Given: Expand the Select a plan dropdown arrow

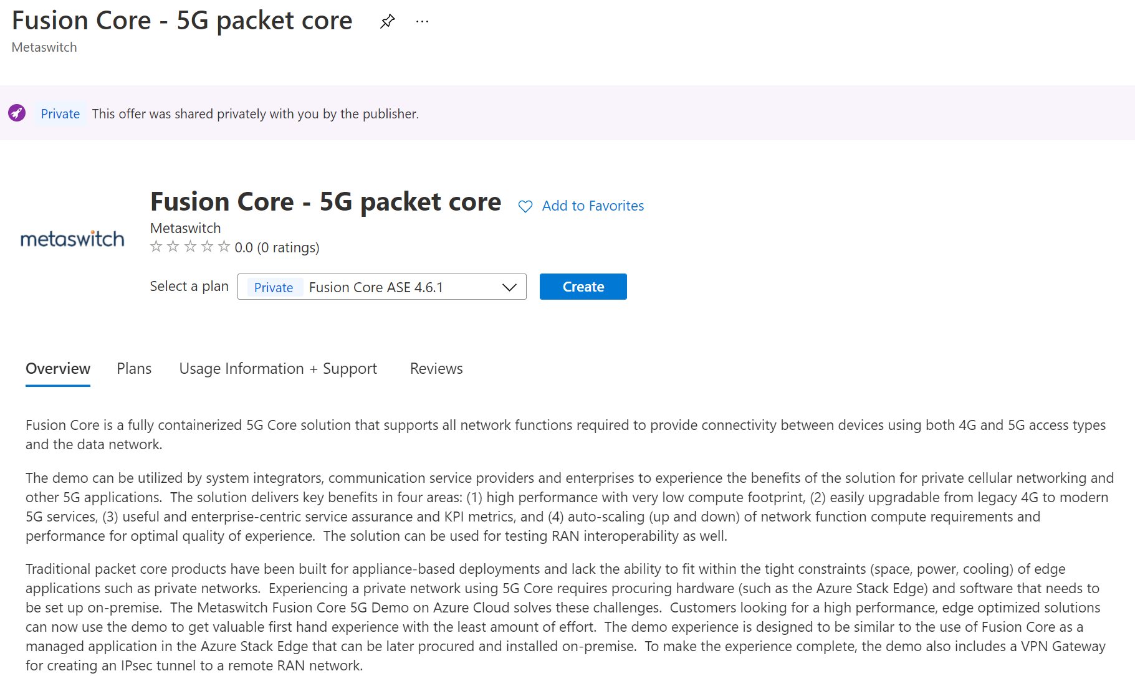Looking at the screenshot, I should tap(509, 287).
